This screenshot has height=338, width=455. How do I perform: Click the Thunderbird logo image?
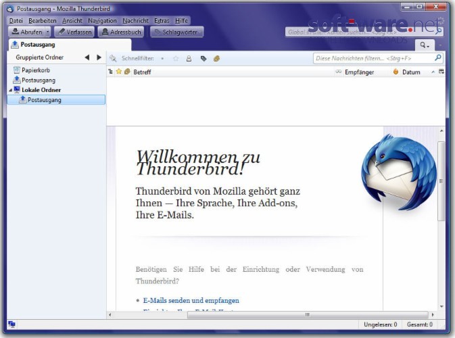399,172
